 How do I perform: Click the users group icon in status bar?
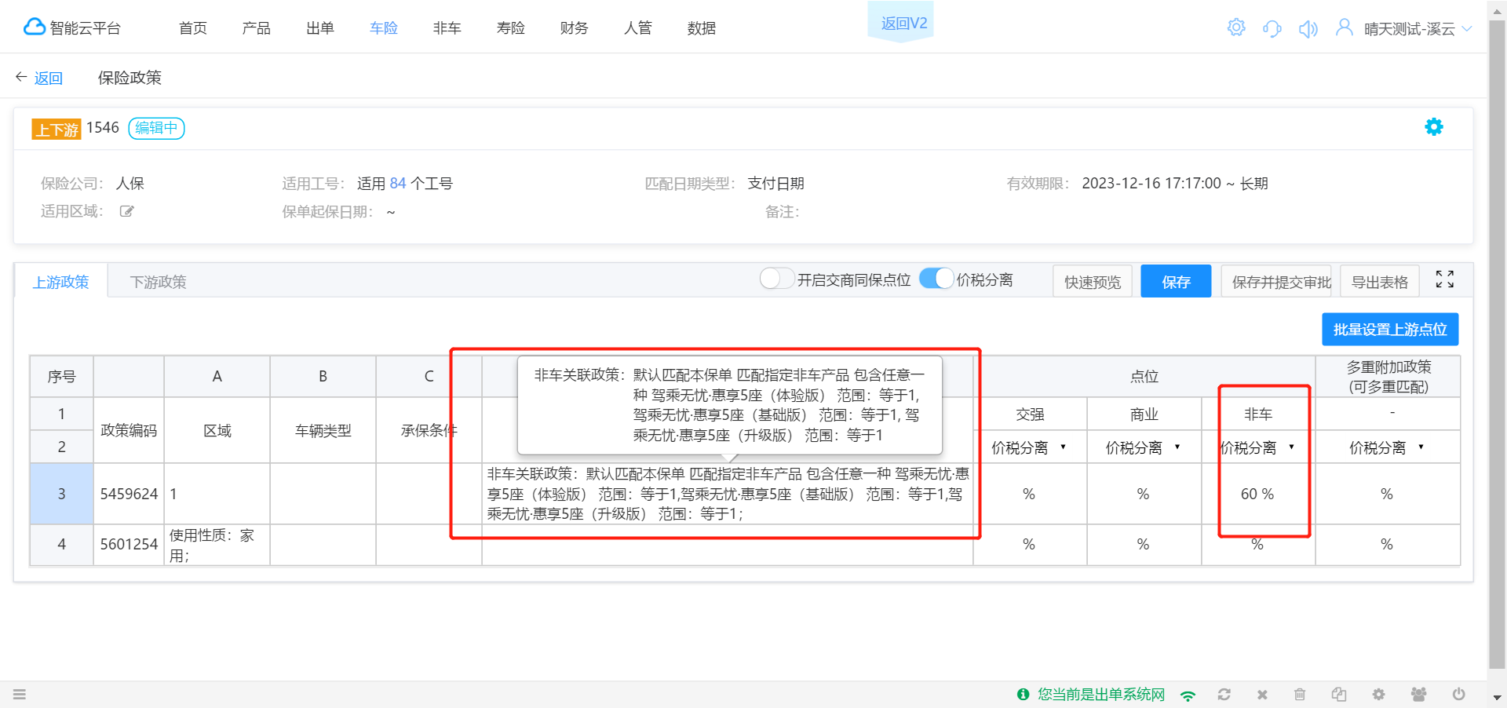coord(1418,695)
